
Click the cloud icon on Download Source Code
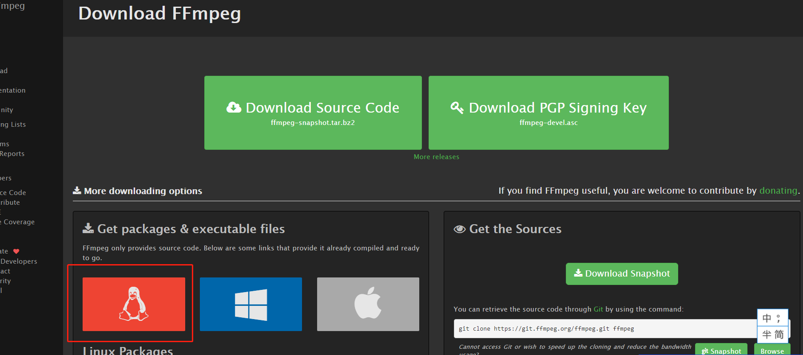234,107
